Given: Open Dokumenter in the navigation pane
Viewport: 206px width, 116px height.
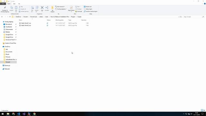Looking at the screenshot, I should [x=9, y=29].
